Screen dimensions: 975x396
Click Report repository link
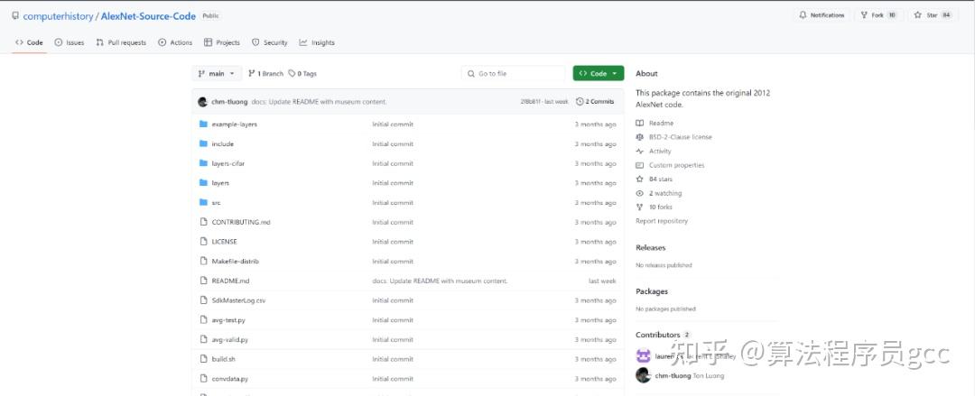point(662,221)
